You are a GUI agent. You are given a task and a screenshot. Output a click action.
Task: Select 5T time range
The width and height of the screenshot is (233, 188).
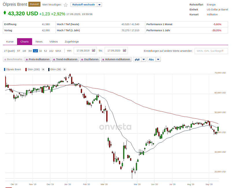click(19, 51)
